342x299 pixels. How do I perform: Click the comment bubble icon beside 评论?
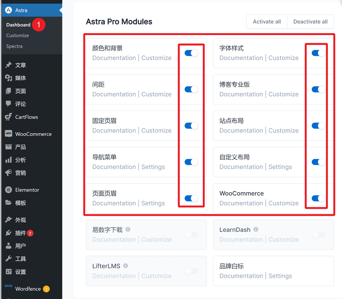tap(8, 104)
